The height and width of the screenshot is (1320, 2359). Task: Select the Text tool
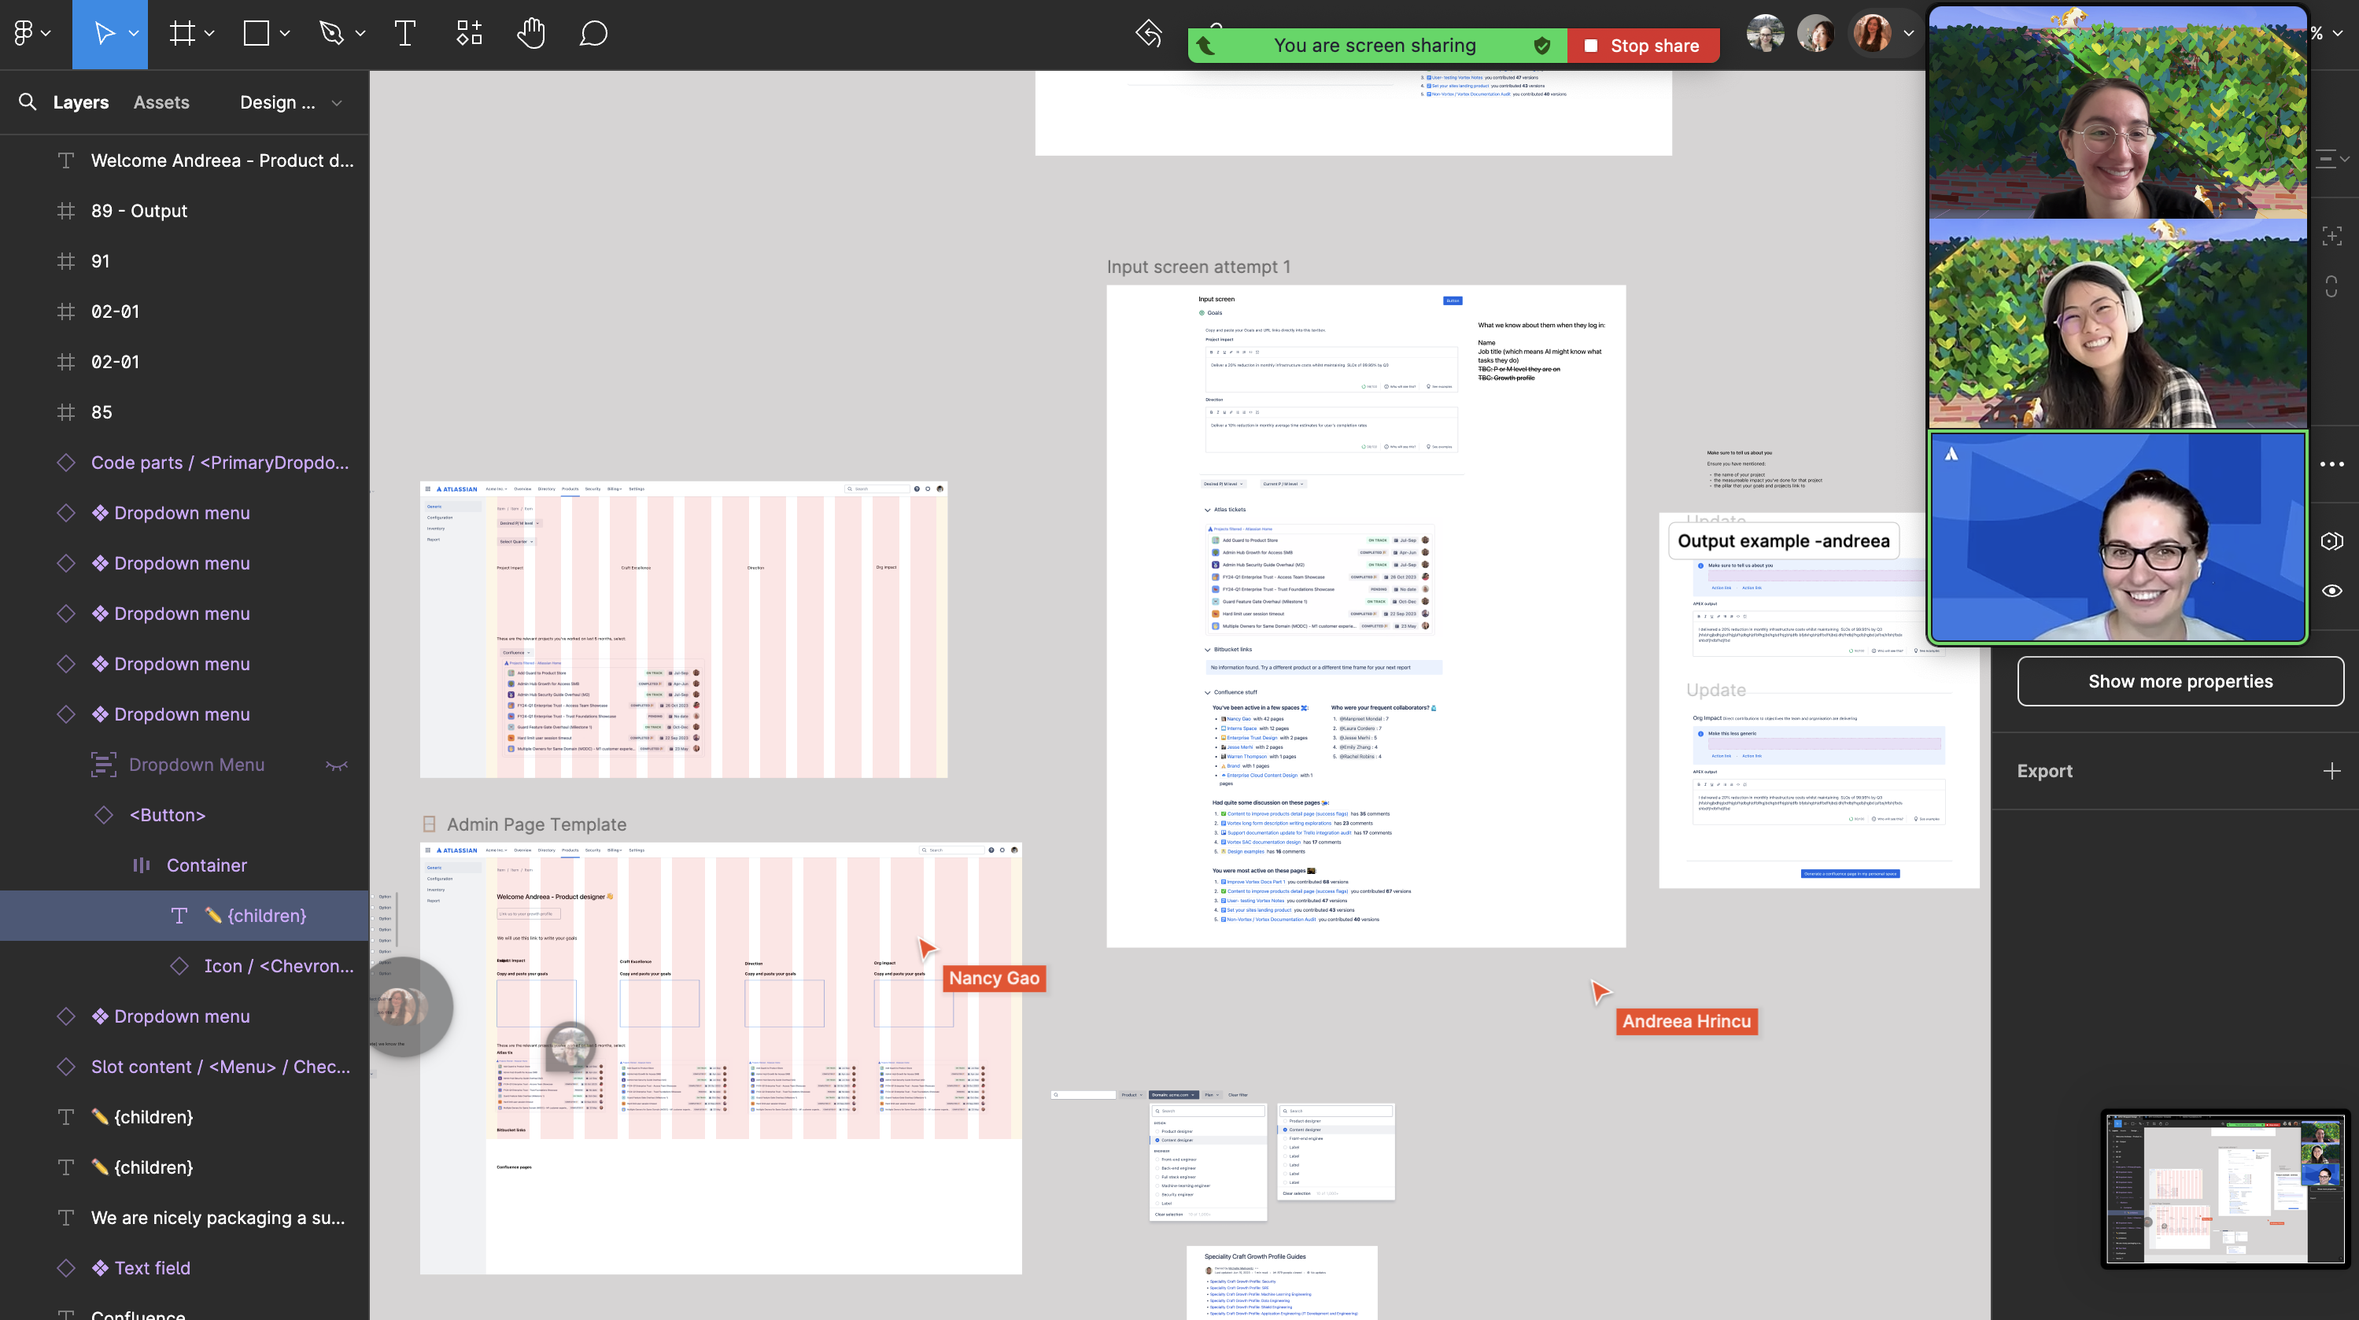point(404,34)
